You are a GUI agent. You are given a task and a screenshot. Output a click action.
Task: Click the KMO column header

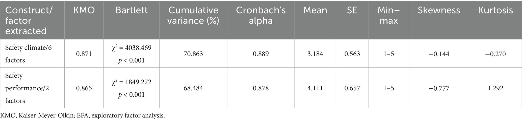(x=84, y=10)
